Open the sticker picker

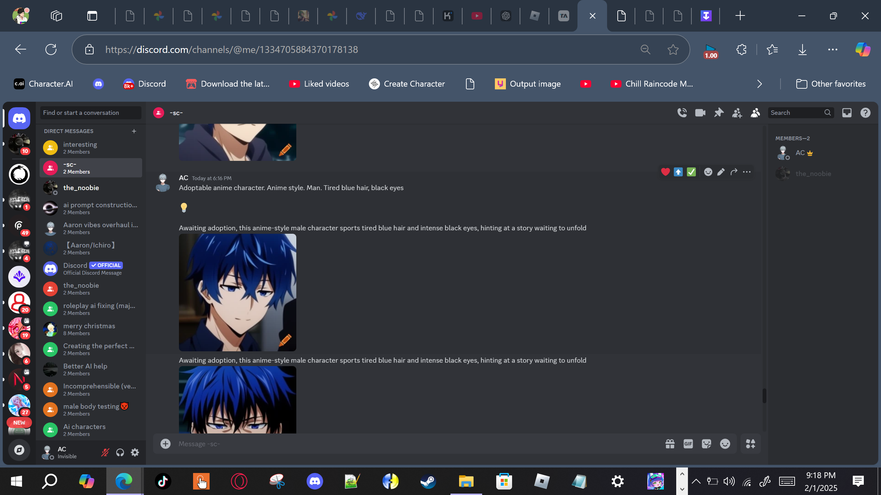tap(707, 444)
